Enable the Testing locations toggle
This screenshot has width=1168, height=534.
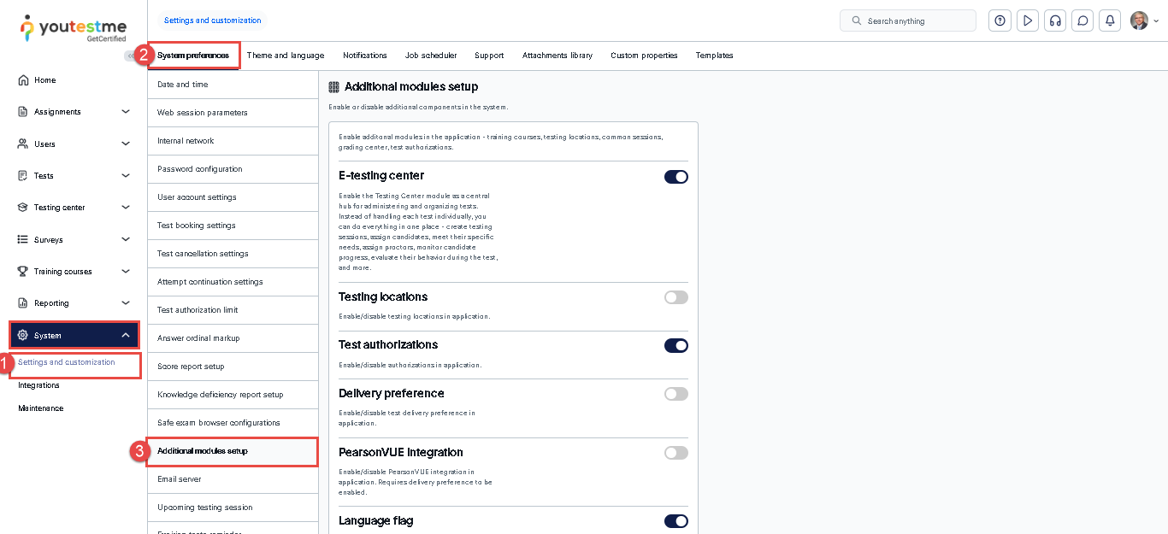click(x=675, y=297)
